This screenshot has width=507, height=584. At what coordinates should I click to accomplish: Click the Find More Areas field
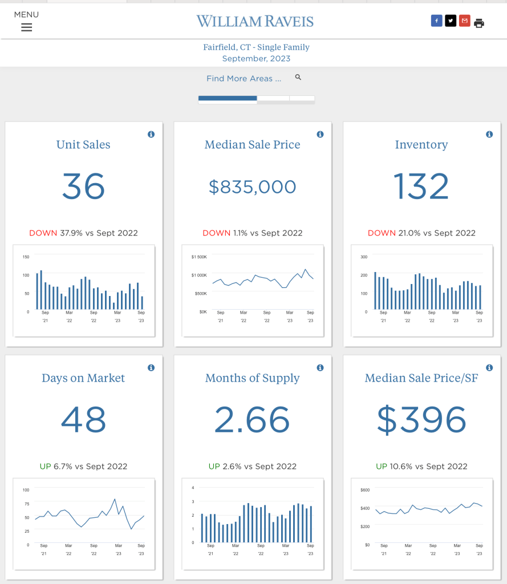tap(244, 79)
